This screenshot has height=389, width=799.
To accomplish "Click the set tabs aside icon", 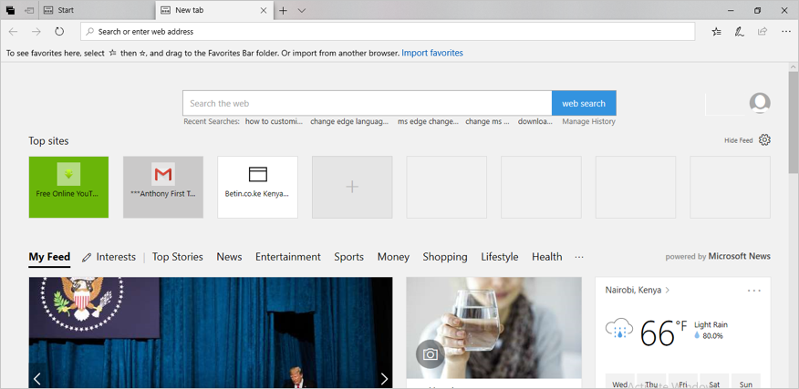I will pos(29,10).
